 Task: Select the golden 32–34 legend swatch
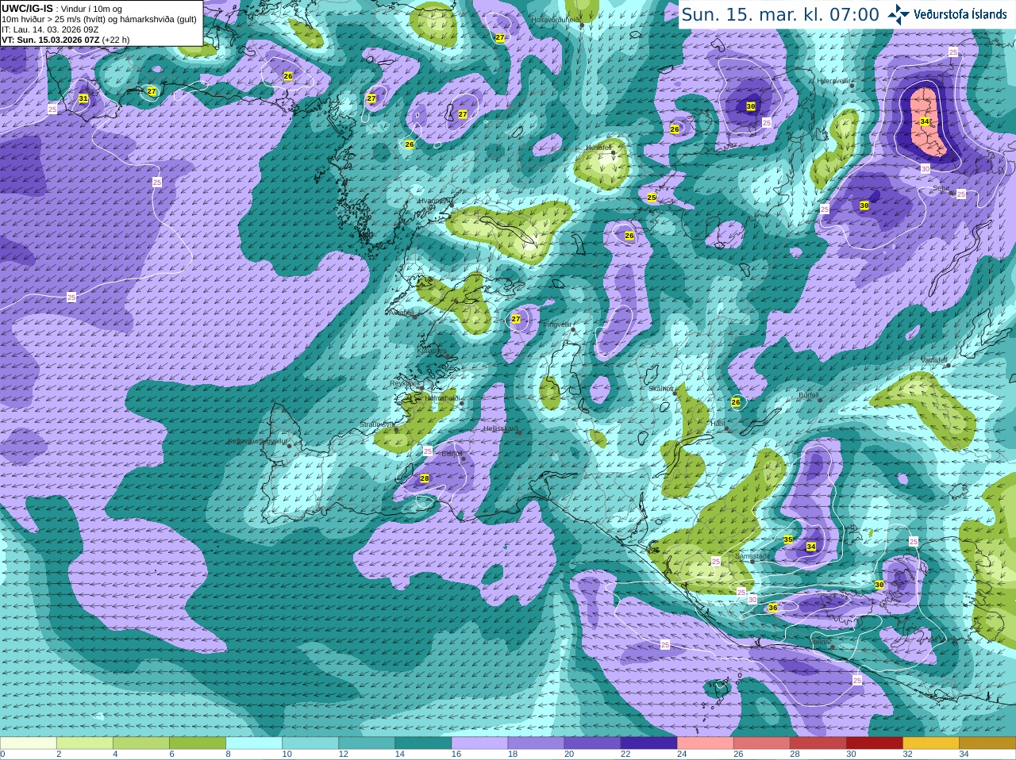coord(930,743)
